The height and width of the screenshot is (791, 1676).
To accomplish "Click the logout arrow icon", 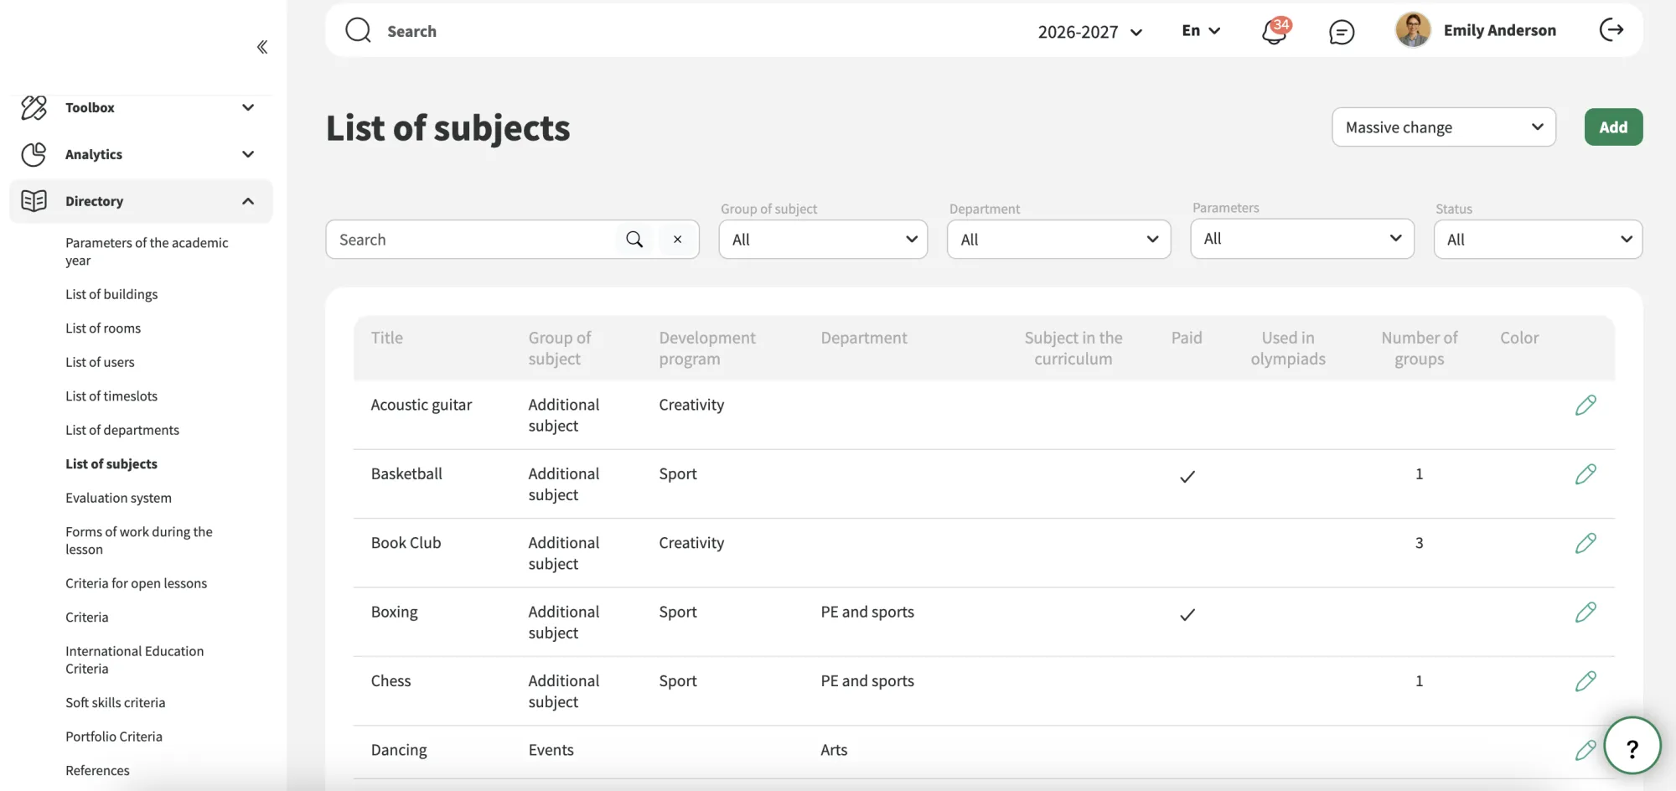I will point(1611,30).
